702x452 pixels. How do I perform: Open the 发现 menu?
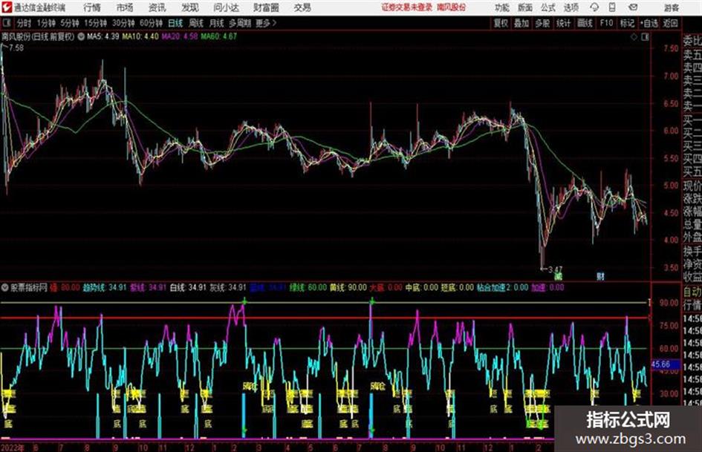click(x=189, y=7)
